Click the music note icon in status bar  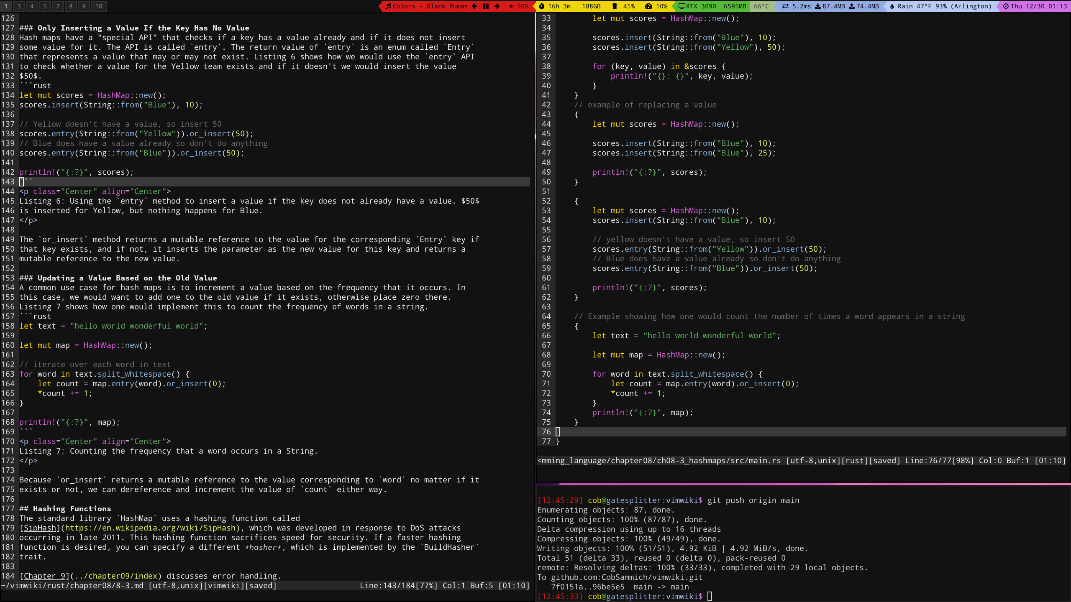pos(388,6)
